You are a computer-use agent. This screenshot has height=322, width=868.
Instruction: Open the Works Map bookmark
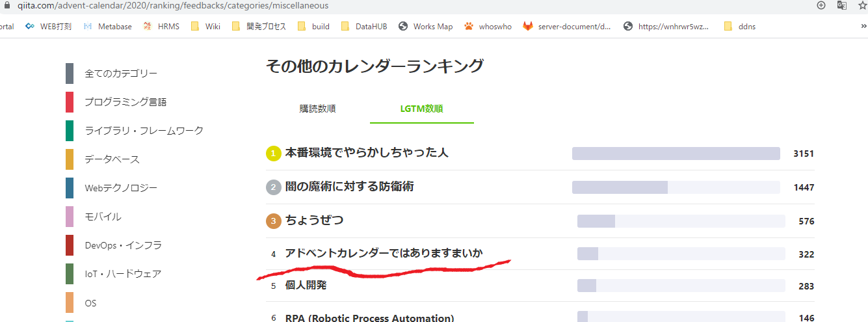(425, 27)
